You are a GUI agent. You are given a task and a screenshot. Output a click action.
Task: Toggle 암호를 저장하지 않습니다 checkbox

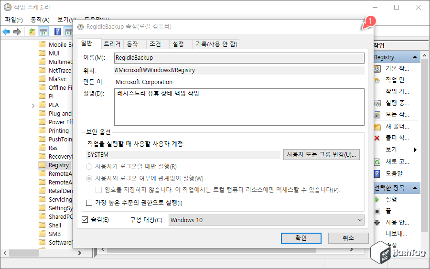click(x=99, y=190)
